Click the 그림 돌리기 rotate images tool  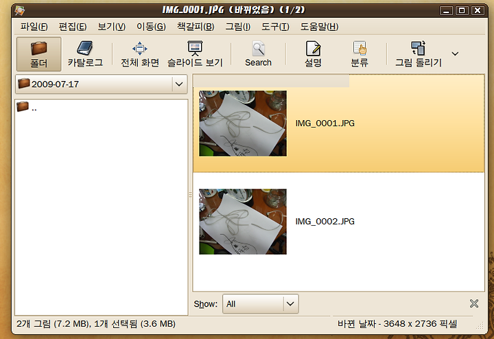419,54
